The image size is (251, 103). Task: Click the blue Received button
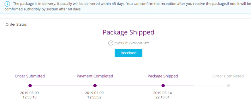[129, 53]
